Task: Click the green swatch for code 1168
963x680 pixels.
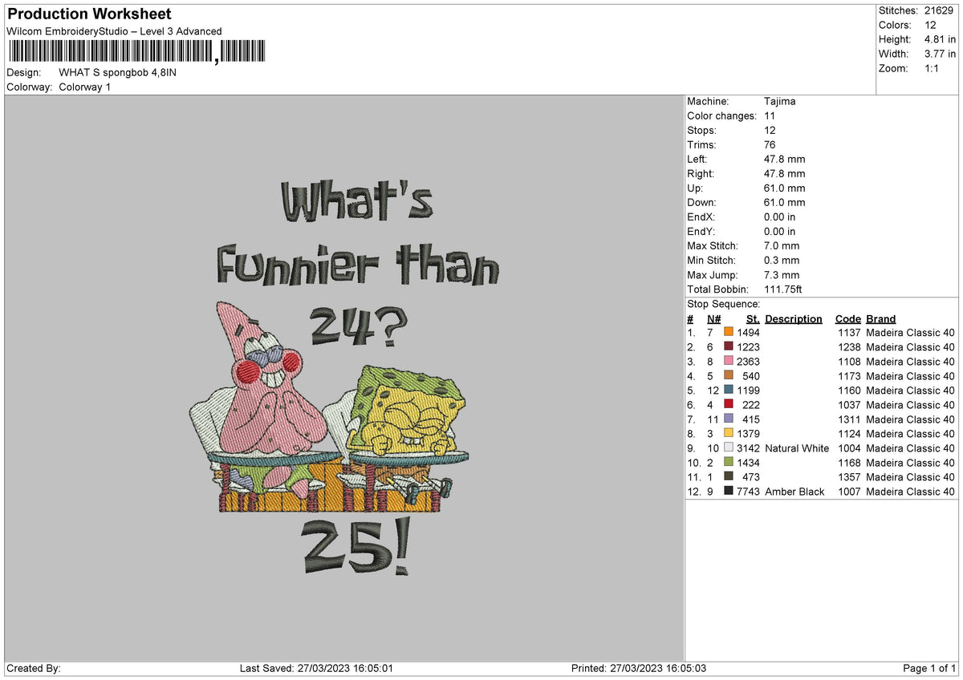Action: [729, 462]
